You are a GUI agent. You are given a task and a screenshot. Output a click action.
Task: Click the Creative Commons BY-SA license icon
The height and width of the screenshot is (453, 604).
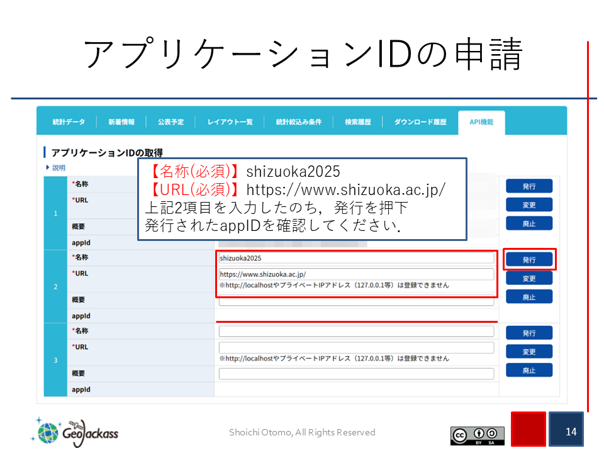477,435
